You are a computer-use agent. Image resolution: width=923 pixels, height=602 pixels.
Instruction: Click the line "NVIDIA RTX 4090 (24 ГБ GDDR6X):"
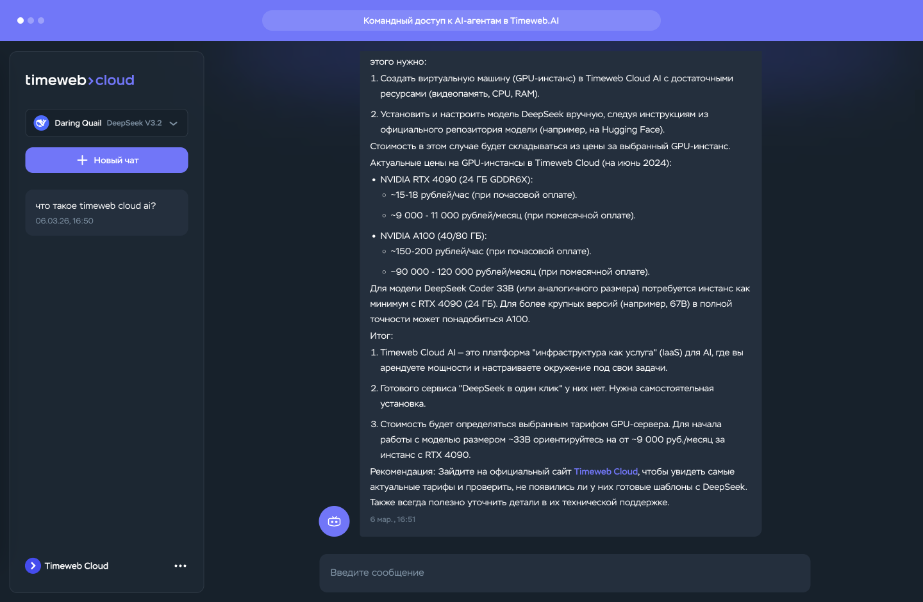pos(456,180)
